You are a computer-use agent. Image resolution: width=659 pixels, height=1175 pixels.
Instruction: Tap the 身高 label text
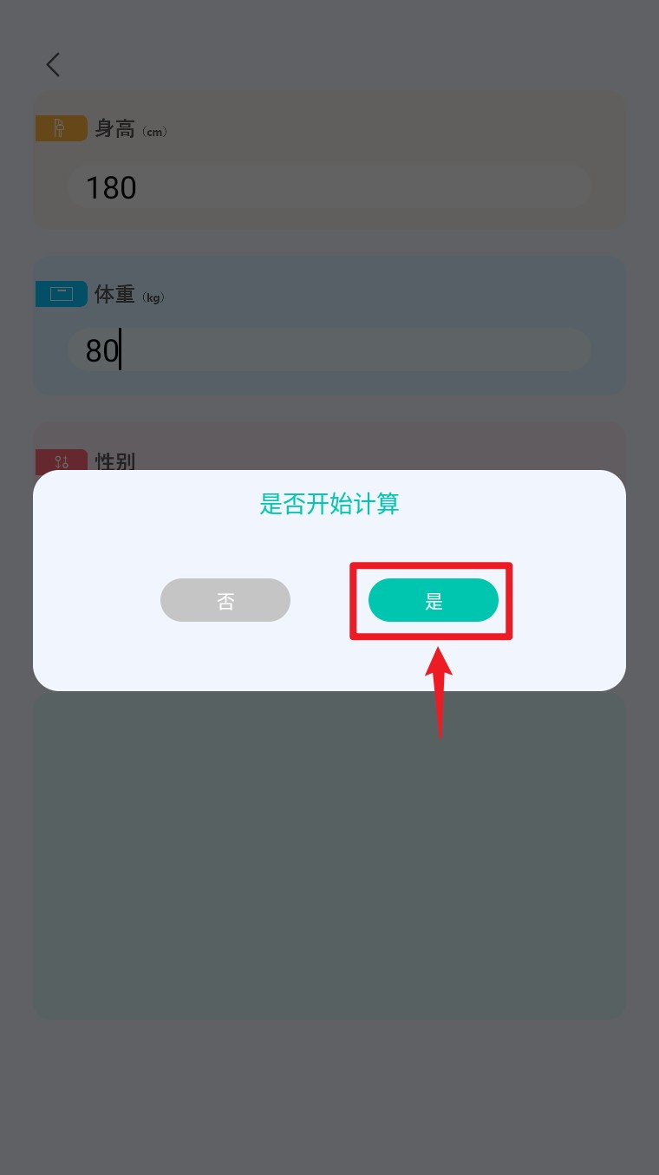[114, 129]
